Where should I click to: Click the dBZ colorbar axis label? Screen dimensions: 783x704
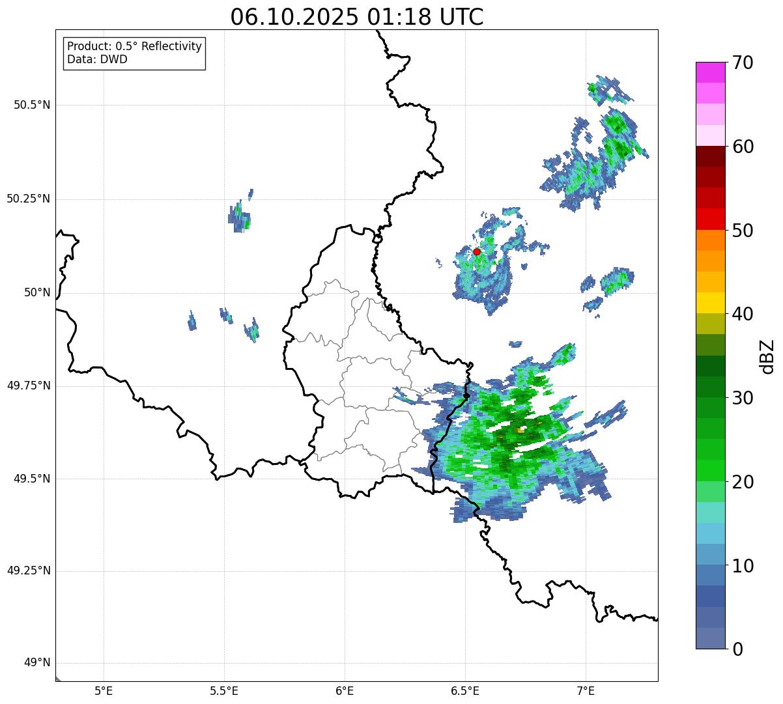click(767, 356)
